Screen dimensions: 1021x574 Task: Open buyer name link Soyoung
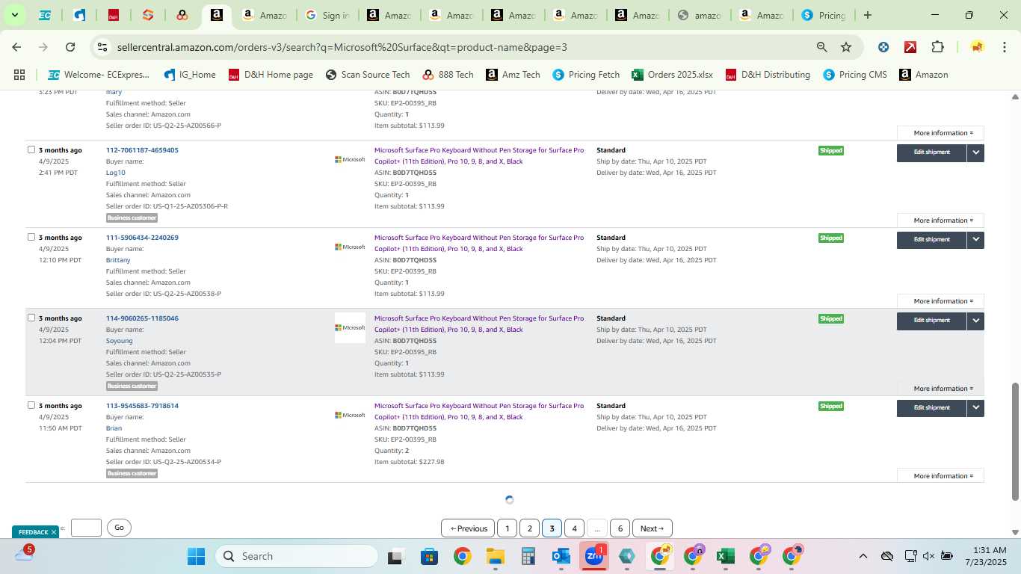coord(119,341)
